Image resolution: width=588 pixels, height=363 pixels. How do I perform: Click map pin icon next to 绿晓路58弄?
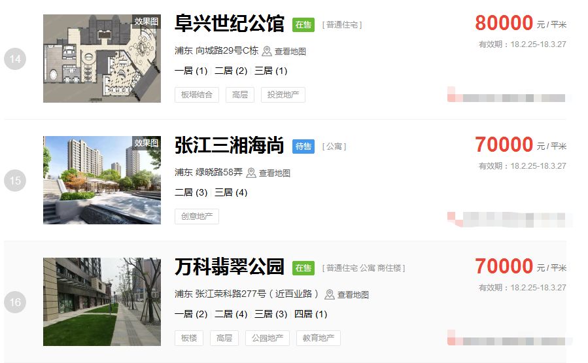pyautogui.click(x=251, y=173)
